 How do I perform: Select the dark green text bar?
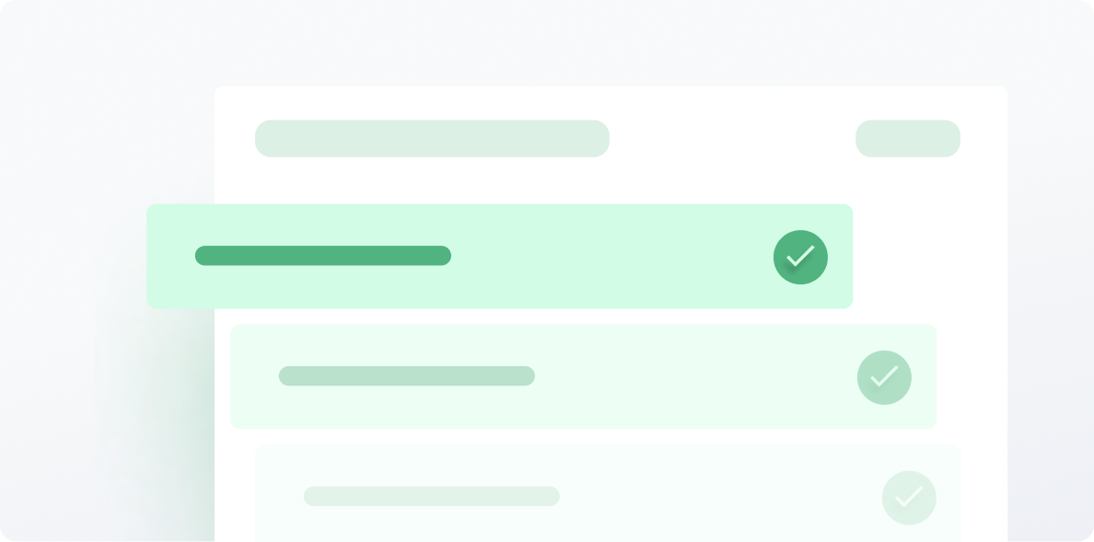pyautogui.click(x=323, y=255)
